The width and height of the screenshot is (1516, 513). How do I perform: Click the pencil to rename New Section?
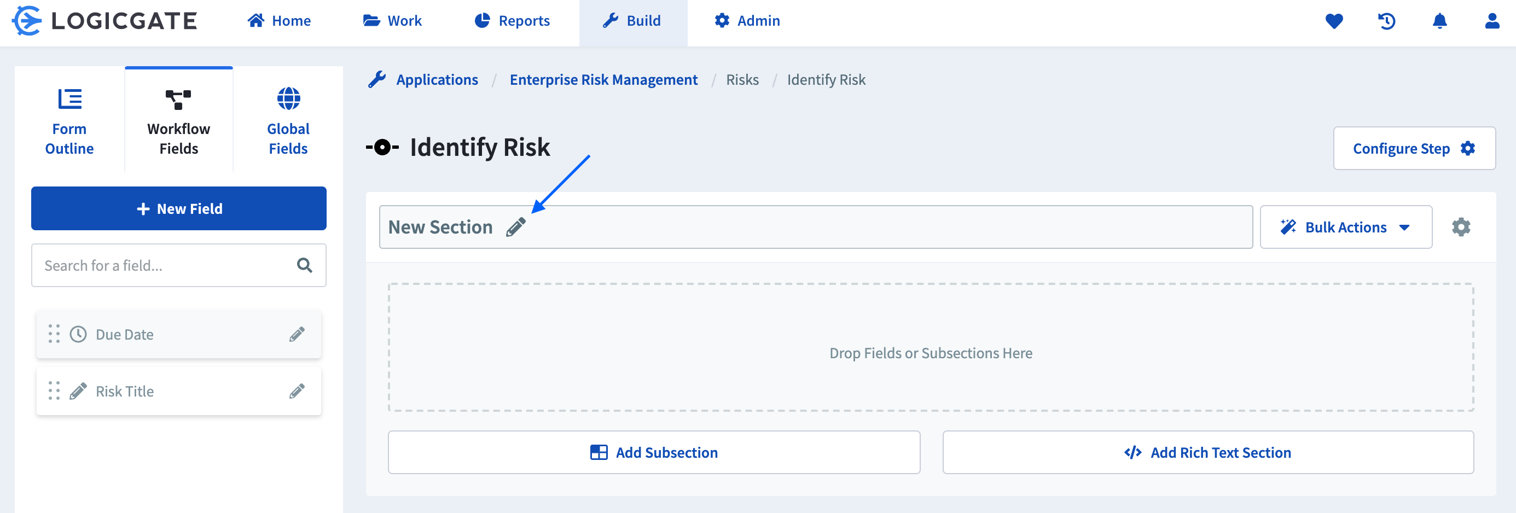click(x=515, y=227)
